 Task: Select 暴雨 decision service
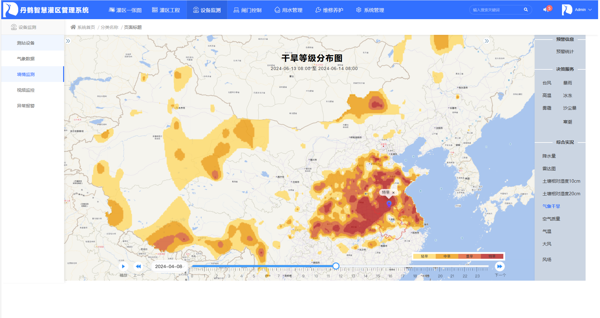pos(567,83)
